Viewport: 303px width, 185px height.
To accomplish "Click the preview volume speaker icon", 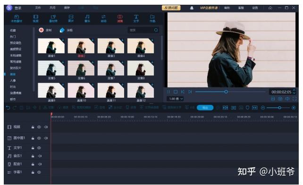I will click(x=287, y=99).
